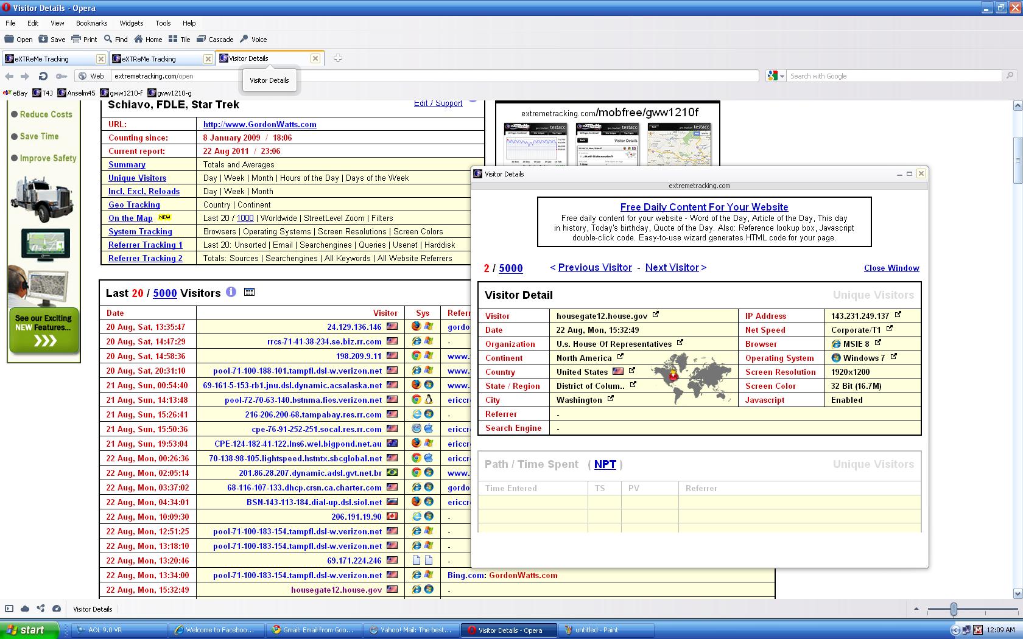
Task: Click external link icon beside IP 143.231.249.137
Action: [898, 315]
